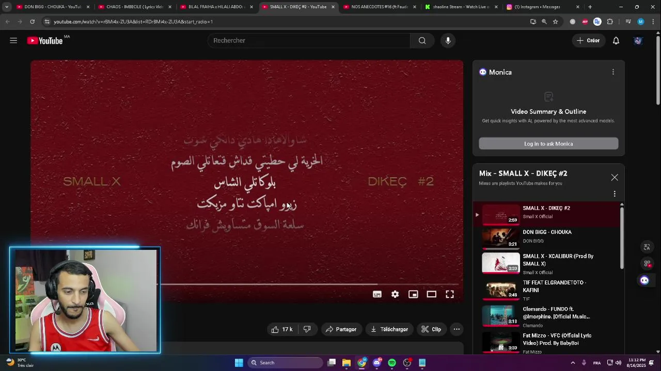Image resolution: width=661 pixels, height=371 pixels.
Task: Switch to Instagram Messages tab
Action: pyautogui.click(x=542, y=7)
